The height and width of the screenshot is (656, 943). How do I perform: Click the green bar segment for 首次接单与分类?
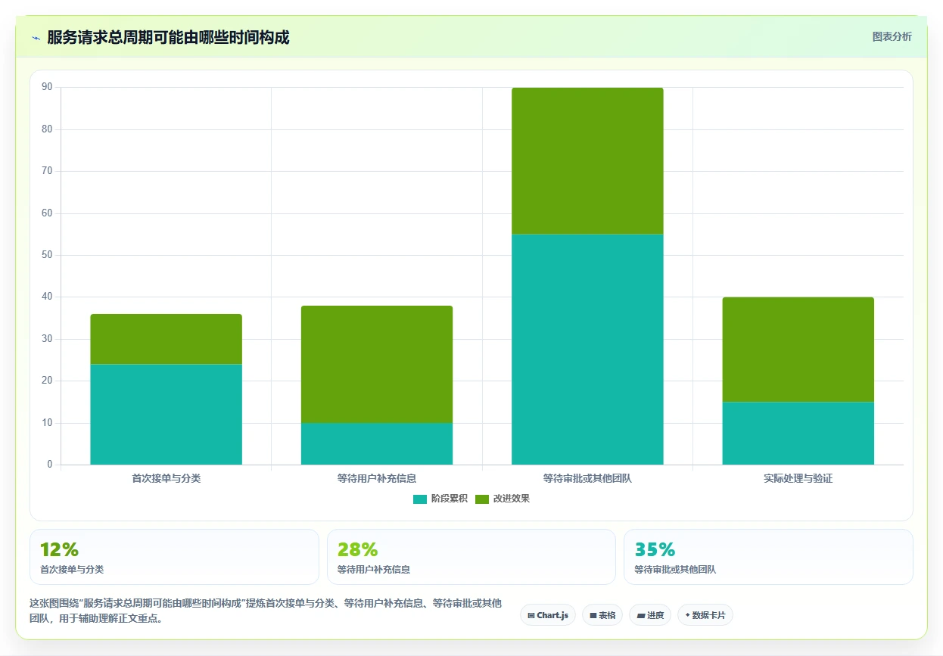click(166, 339)
